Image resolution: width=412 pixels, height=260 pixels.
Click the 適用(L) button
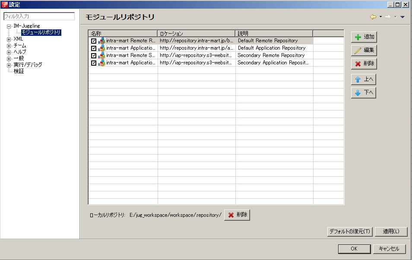point(391,231)
